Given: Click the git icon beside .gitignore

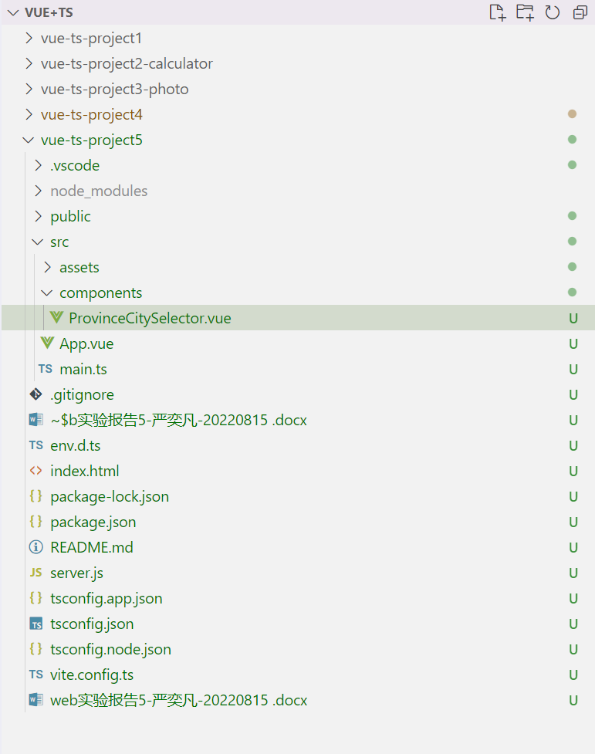Looking at the screenshot, I should point(35,394).
